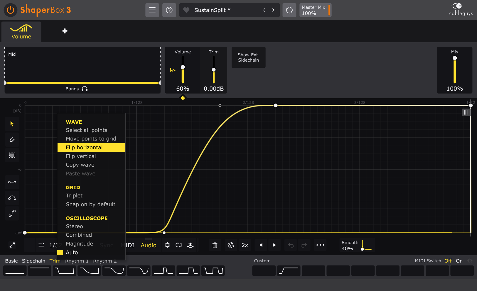Choose Copy wave menu item
Image resolution: width=477 pixels, height=291 pixels.
[91, 165]
